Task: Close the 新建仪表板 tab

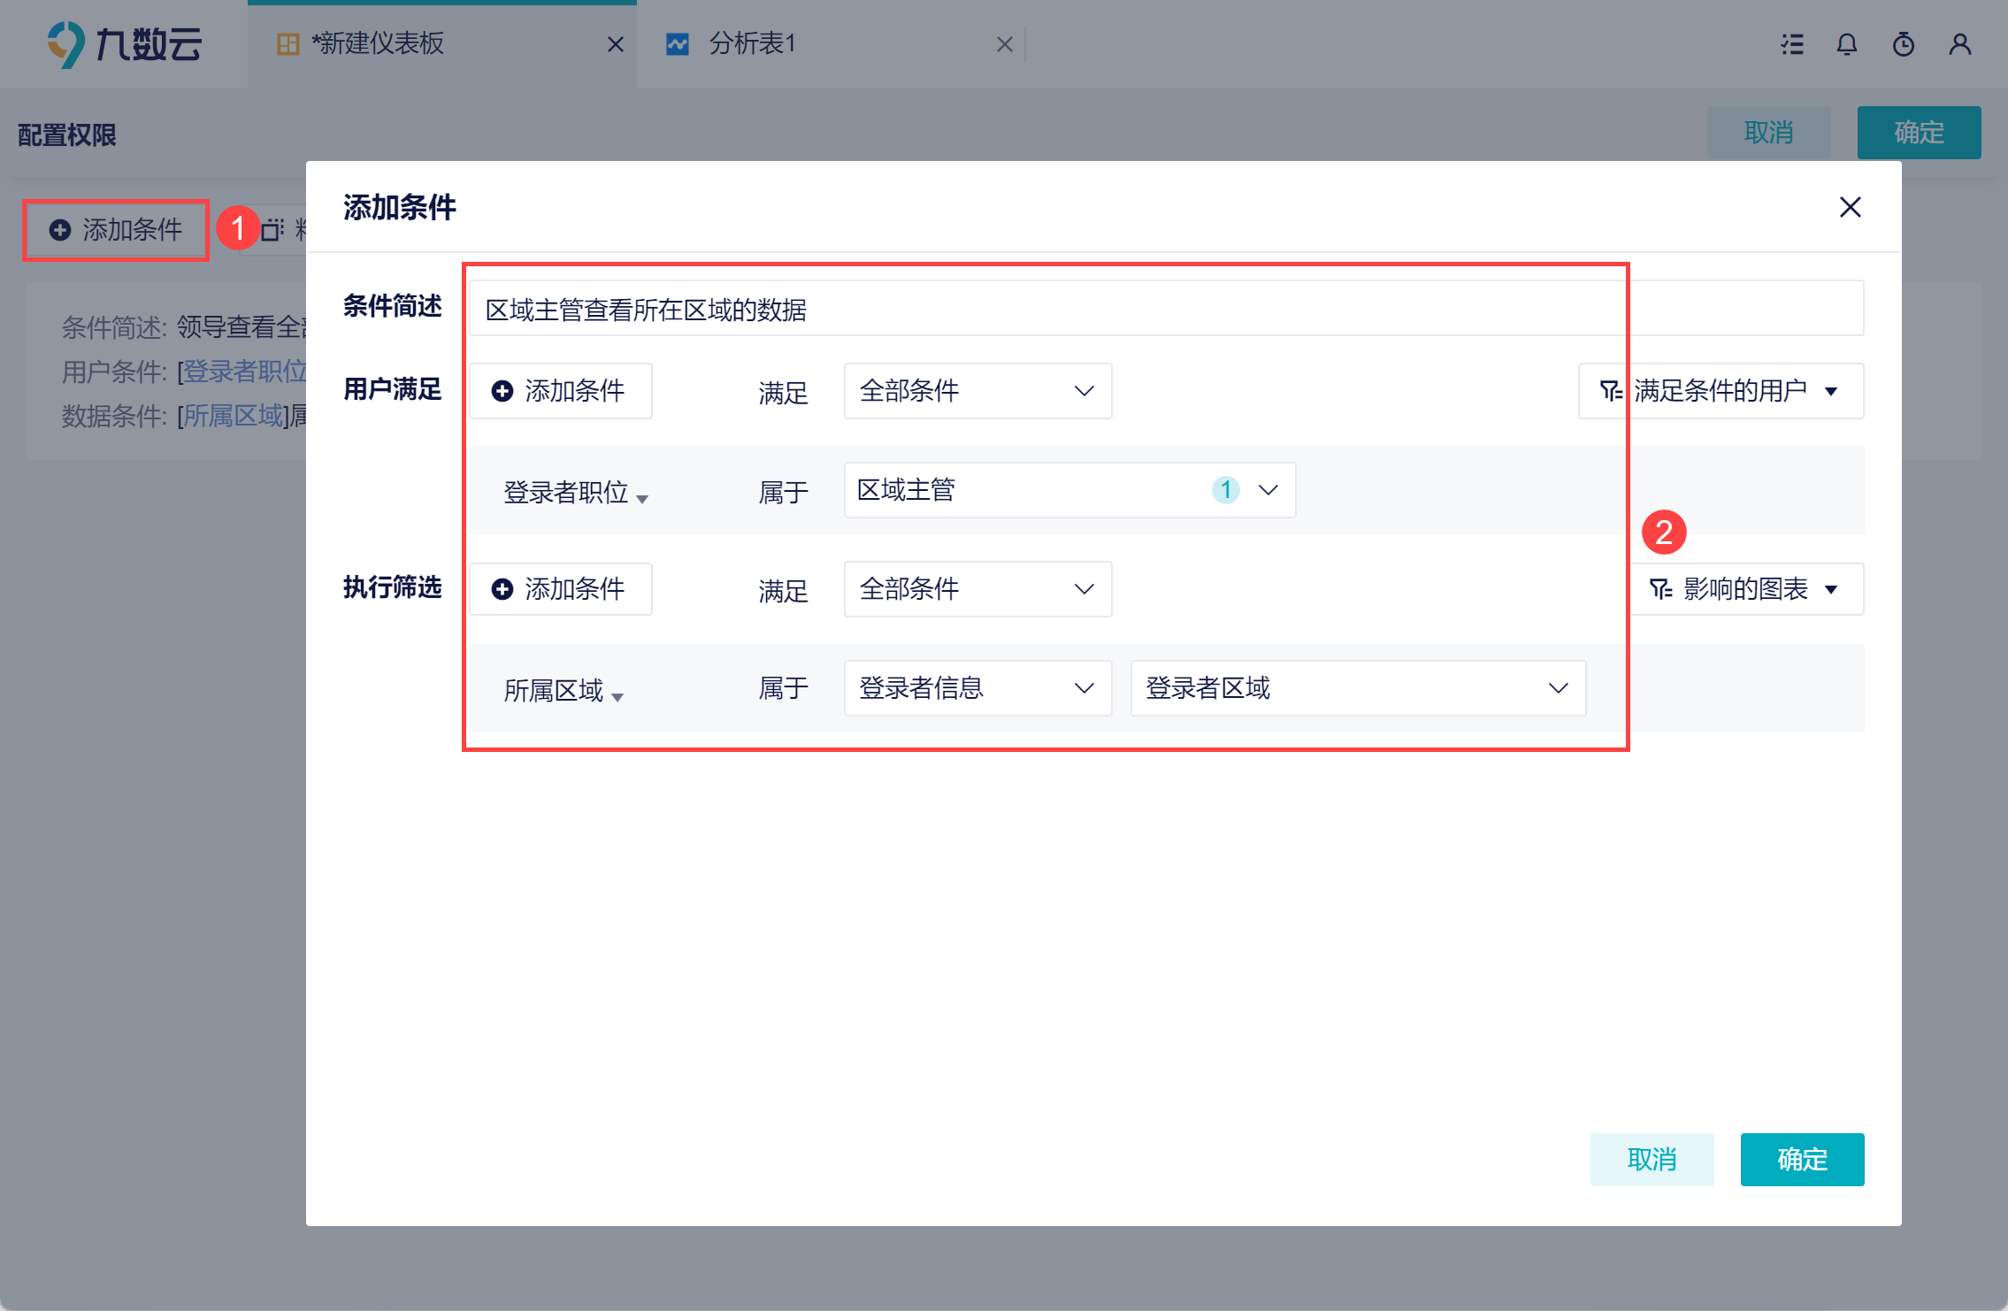Action: 616,44
